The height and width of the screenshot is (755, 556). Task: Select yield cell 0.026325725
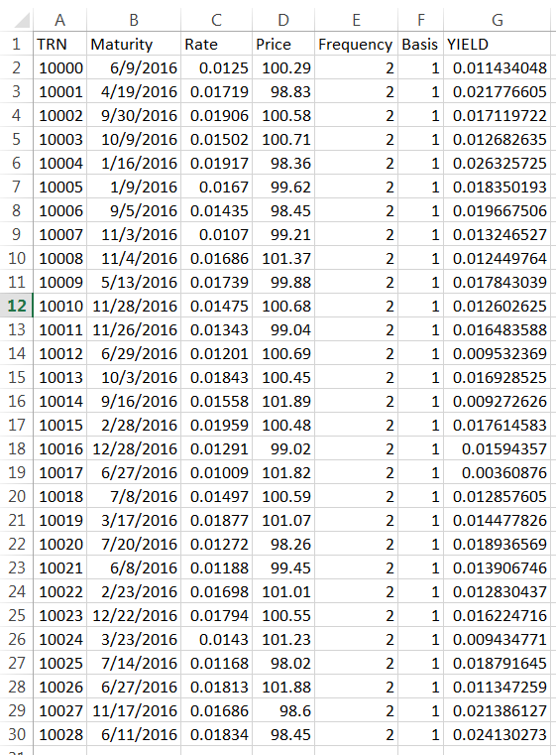pos(498,164)
